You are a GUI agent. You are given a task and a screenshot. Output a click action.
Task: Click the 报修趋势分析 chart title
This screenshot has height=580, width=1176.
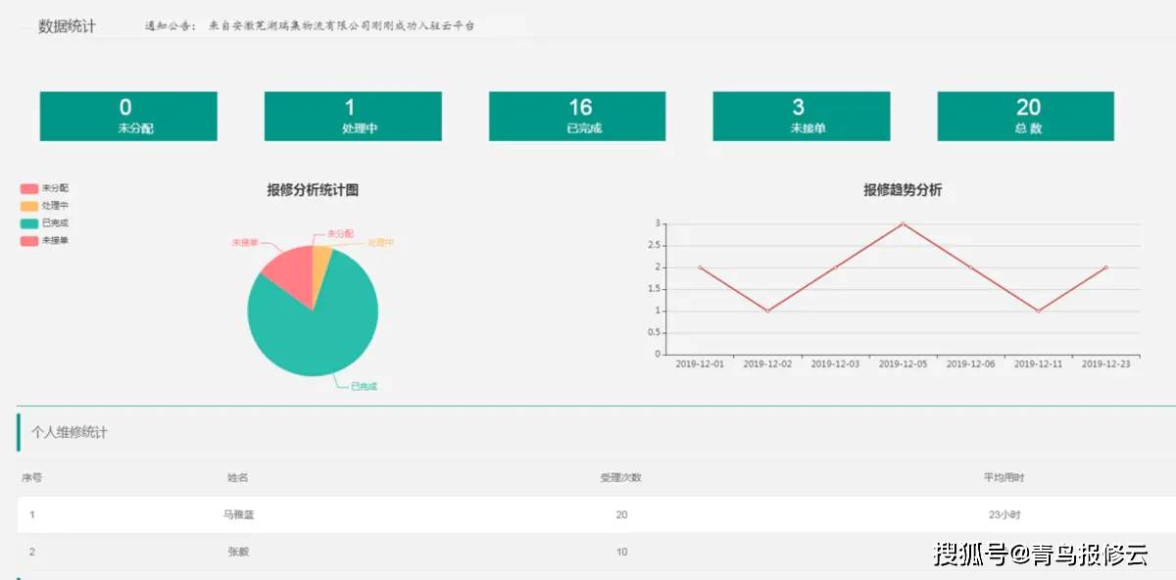[x=903, y=190]
